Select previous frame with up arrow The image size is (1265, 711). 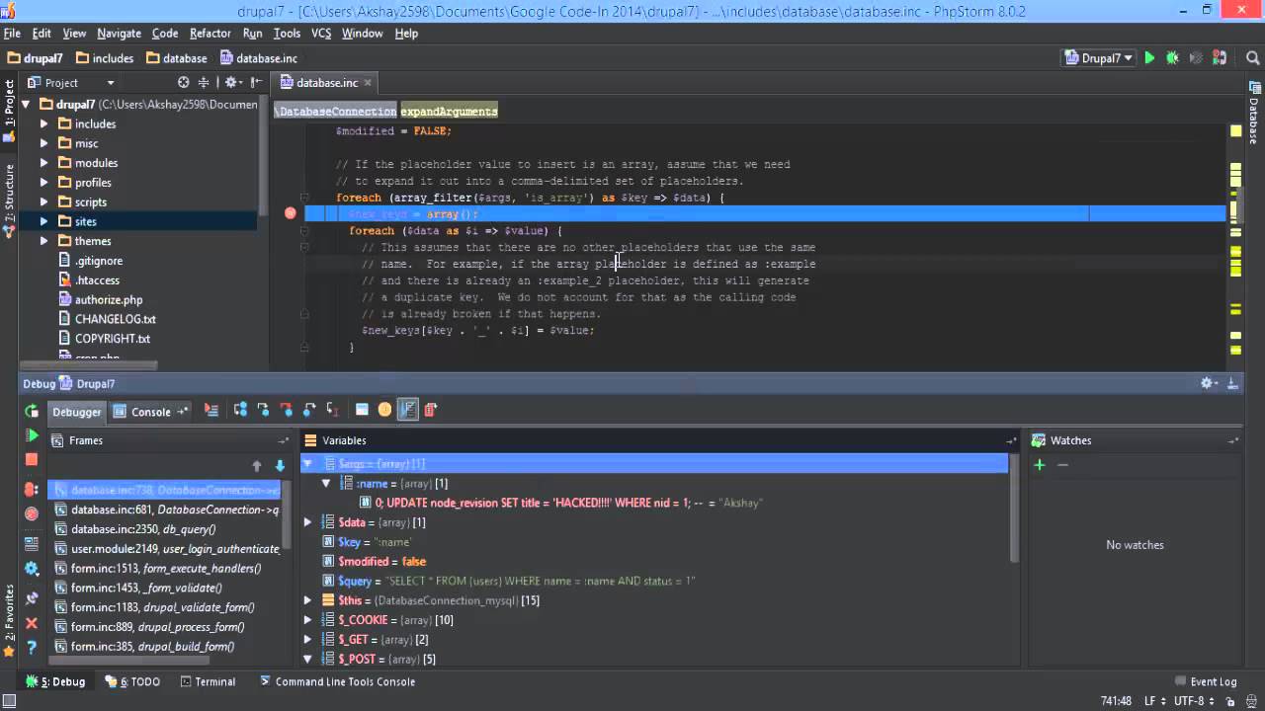click(257, 466)
